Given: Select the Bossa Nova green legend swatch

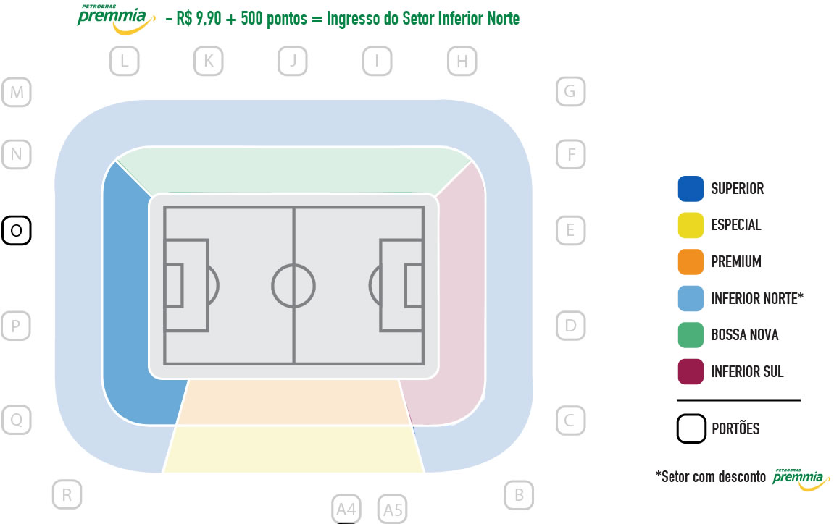Looking at the screenshot, I should point(691,335).
